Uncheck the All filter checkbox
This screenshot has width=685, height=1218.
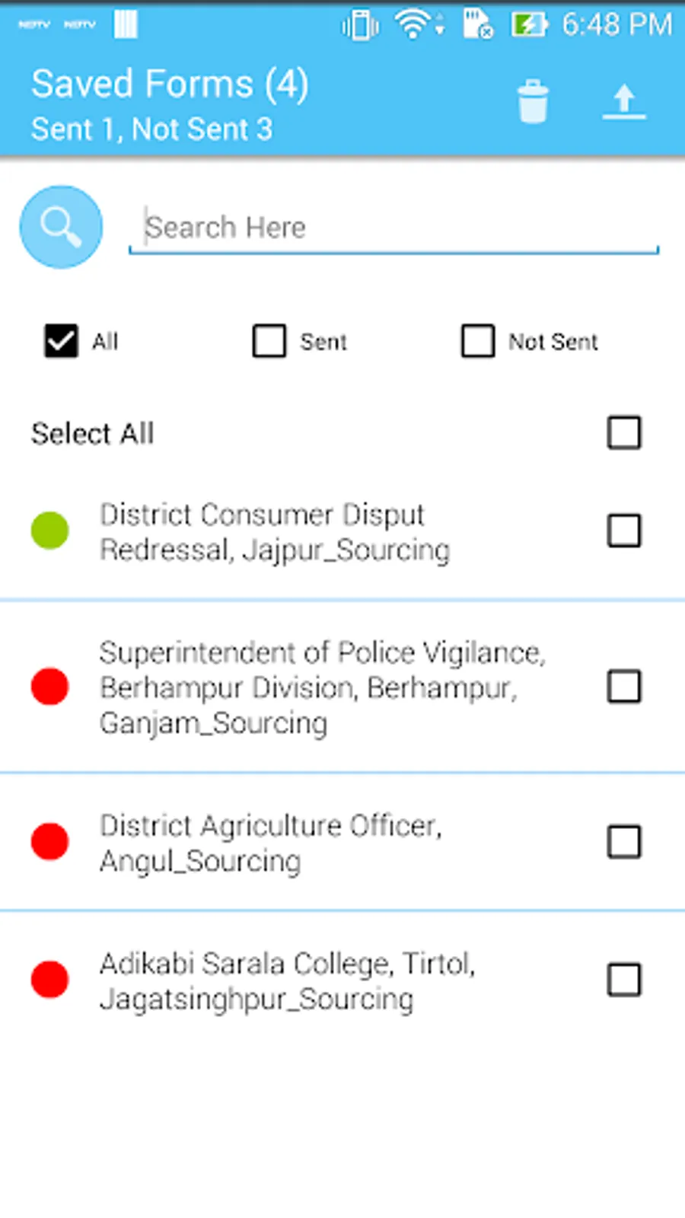[x=61, y=341]
